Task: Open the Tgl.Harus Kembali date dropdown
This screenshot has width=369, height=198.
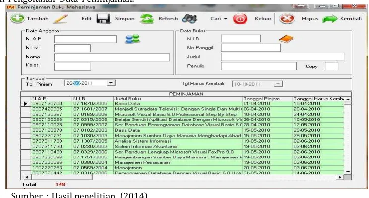Action: [278, 84]
